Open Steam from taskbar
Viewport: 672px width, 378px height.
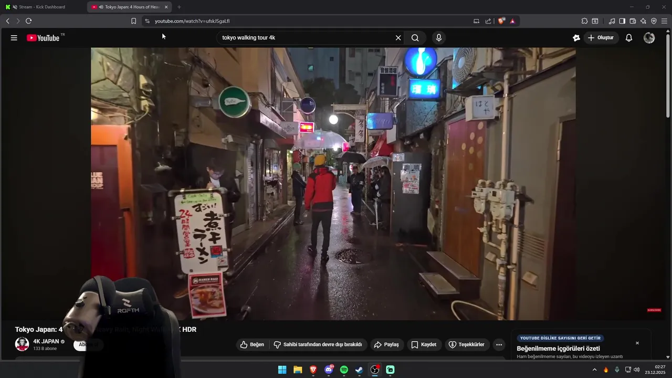click(x=359, y=370)
